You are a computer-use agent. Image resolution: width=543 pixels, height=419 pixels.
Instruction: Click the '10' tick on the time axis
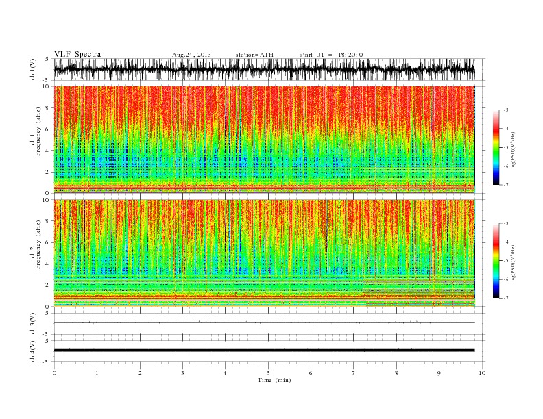pos(482,373)
